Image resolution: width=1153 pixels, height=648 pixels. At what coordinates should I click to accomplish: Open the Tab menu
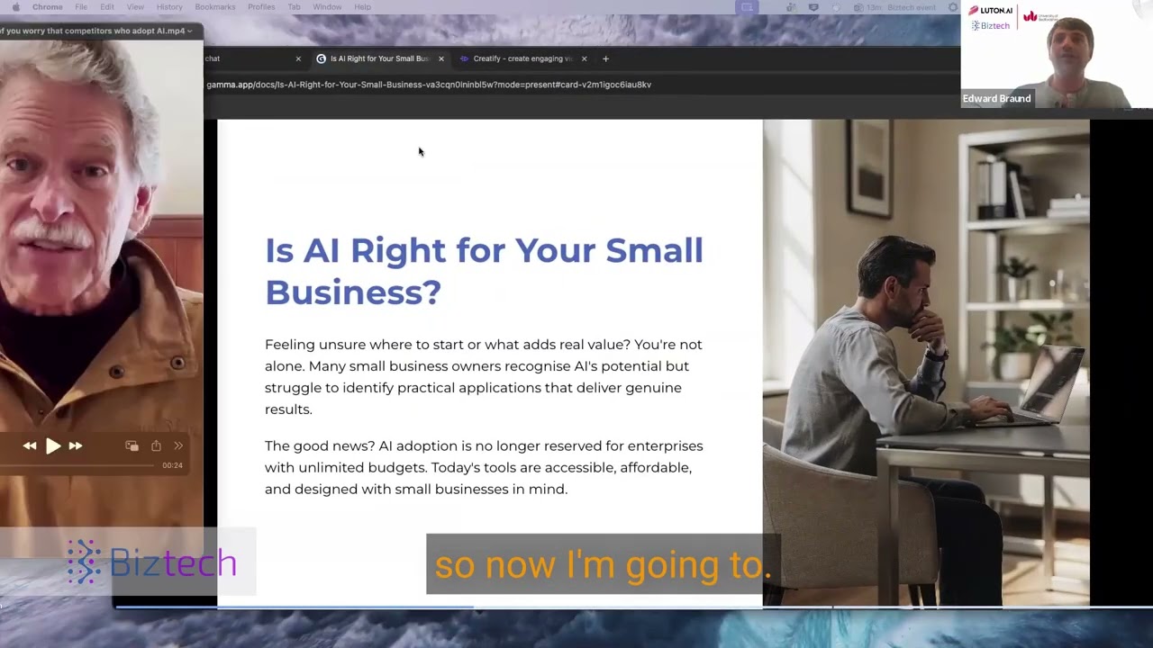pos(294,7)
